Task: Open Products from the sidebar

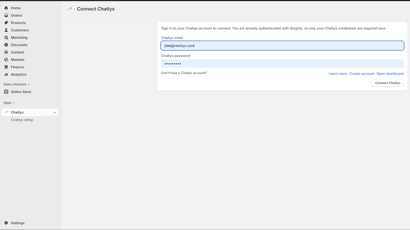Action: [18, 23]
